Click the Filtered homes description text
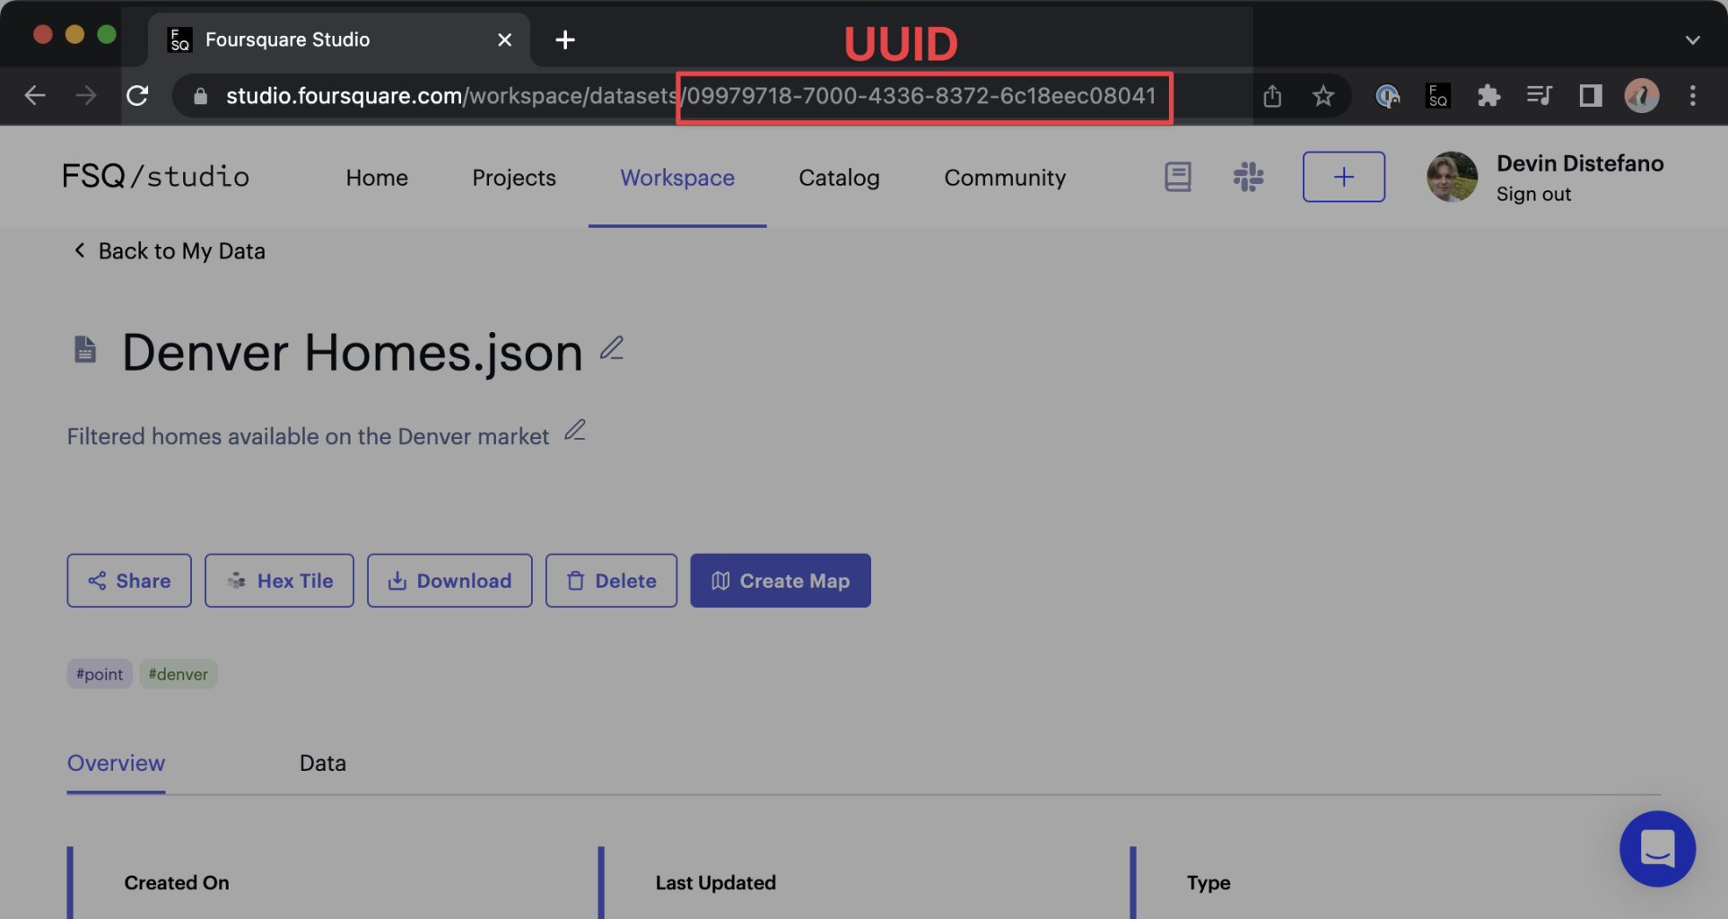Image resolution: width=1728 pixels, height=919 pixels. click(308, 436)
